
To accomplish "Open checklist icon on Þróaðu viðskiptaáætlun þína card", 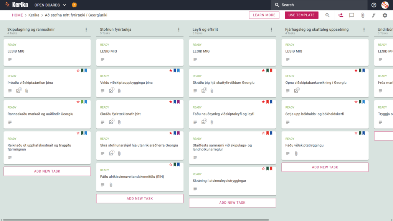I will click(18, 91).
